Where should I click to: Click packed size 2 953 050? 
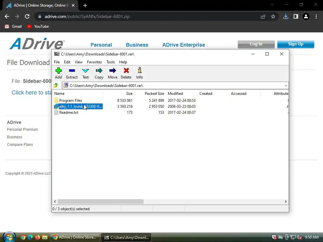pyautogui.click(x=156, y=107)
